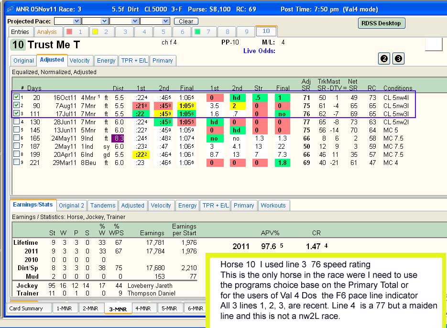447x328 pixels.
Task: Open the lower Energy tab
Action: point(187,205)
